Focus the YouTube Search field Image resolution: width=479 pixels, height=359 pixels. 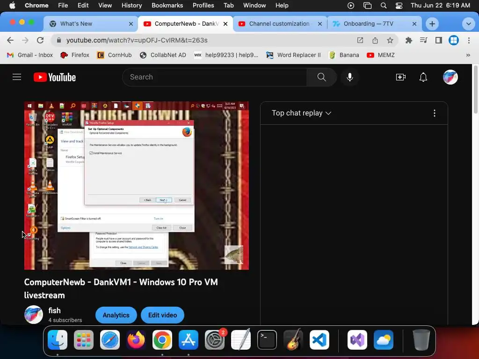pos(215,77)
